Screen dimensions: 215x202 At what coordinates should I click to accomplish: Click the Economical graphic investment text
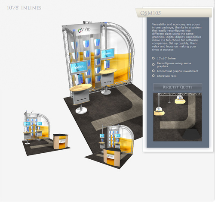[x=178, y=71]
